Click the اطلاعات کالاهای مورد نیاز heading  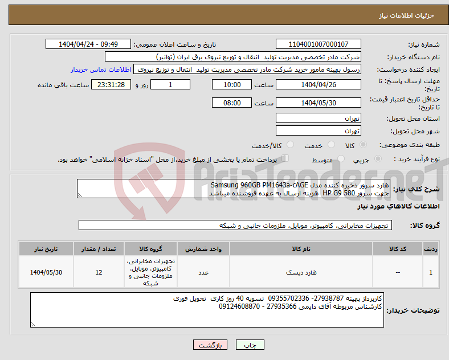[398, 206]
